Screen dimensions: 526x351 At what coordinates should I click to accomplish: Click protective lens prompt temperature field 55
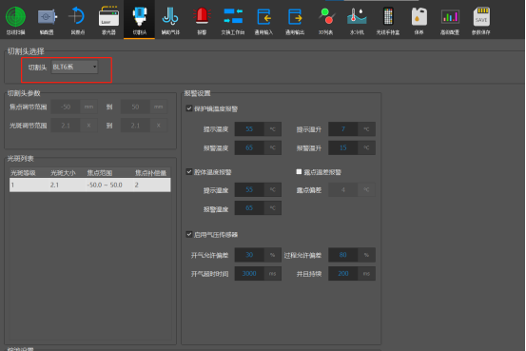tap(249, 129)
